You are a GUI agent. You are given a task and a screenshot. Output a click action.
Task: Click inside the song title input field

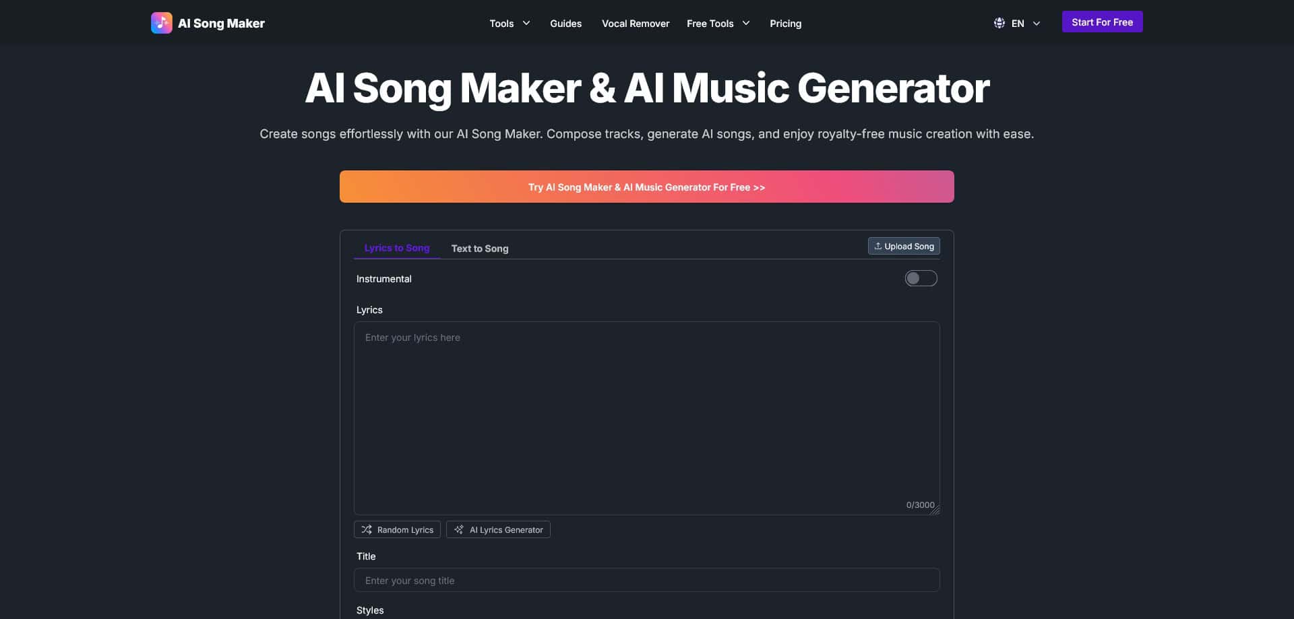[646, 580]
